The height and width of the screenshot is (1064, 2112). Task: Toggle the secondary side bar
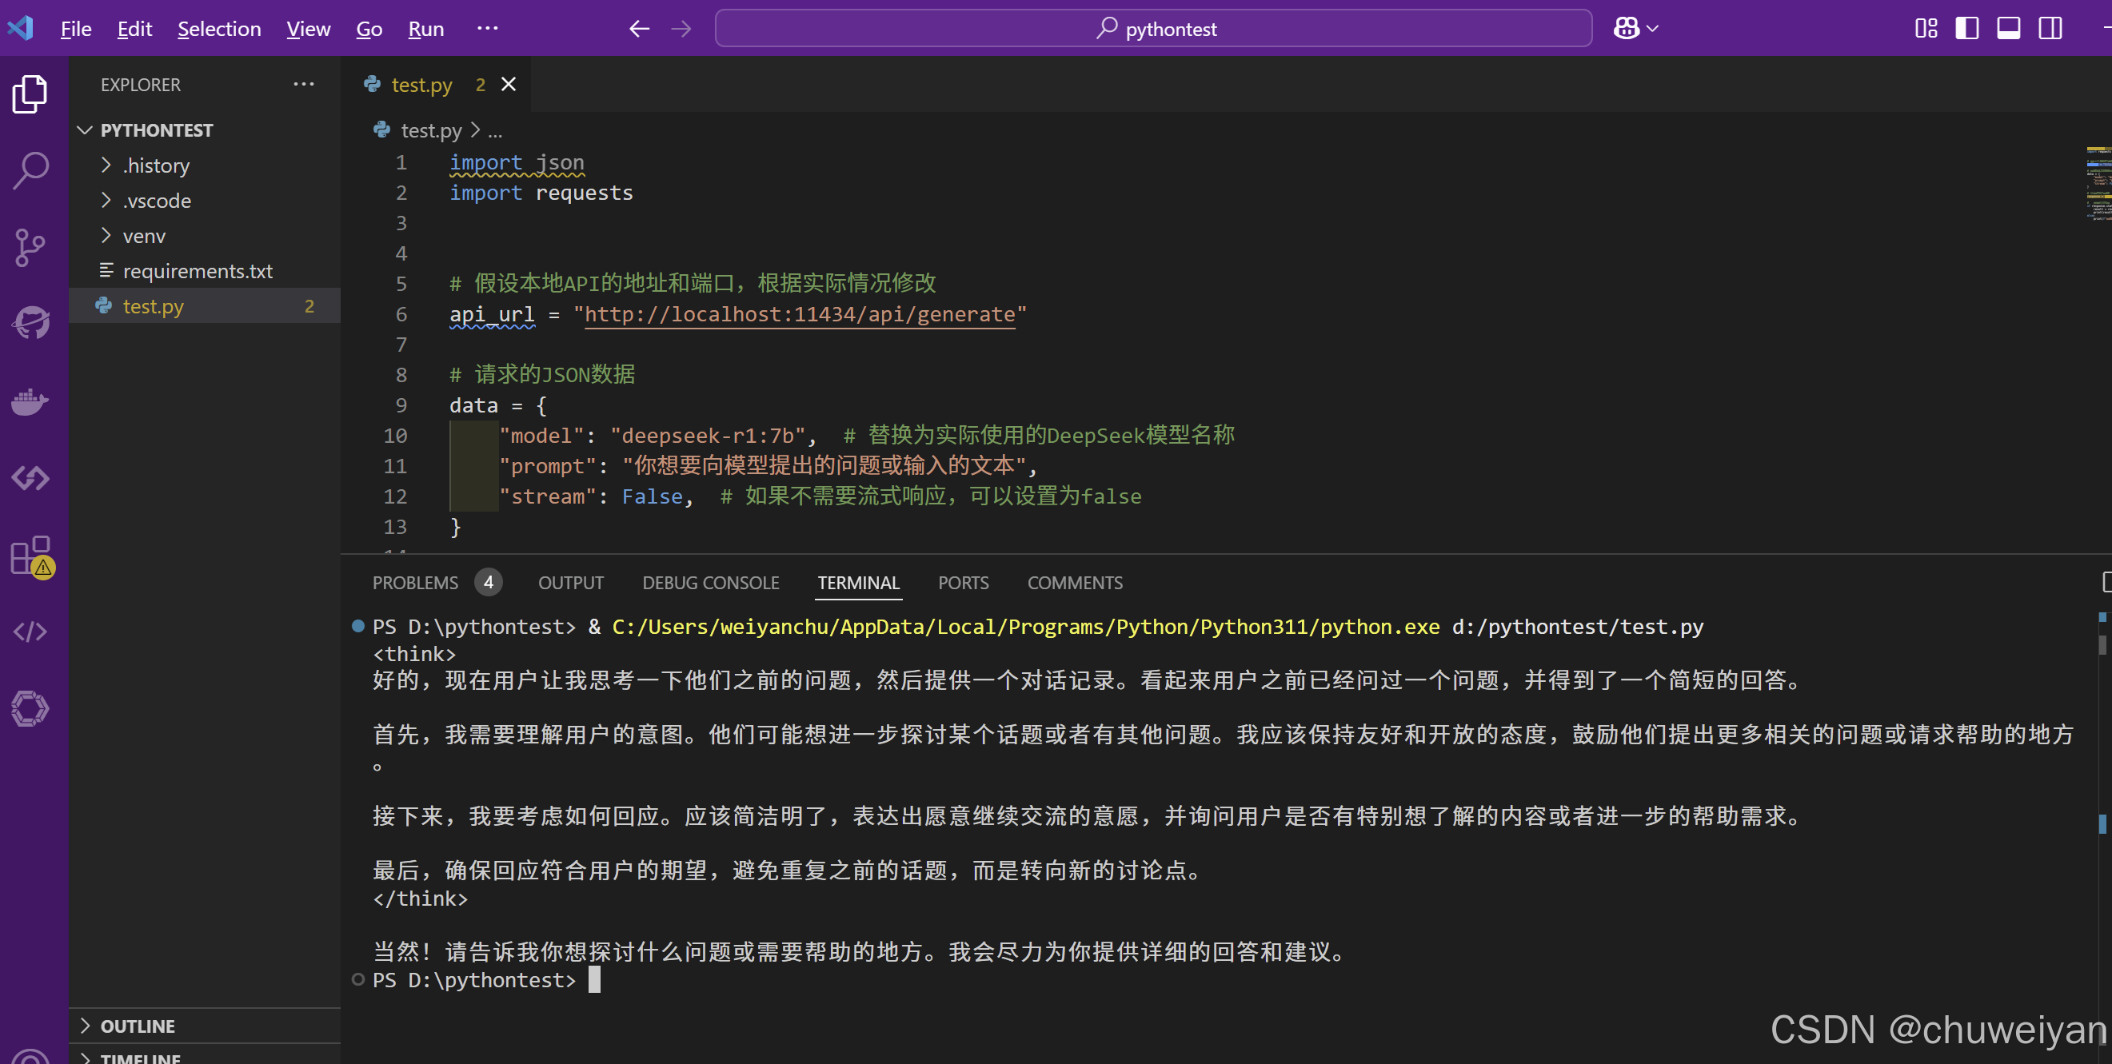tap(2050, 29)
